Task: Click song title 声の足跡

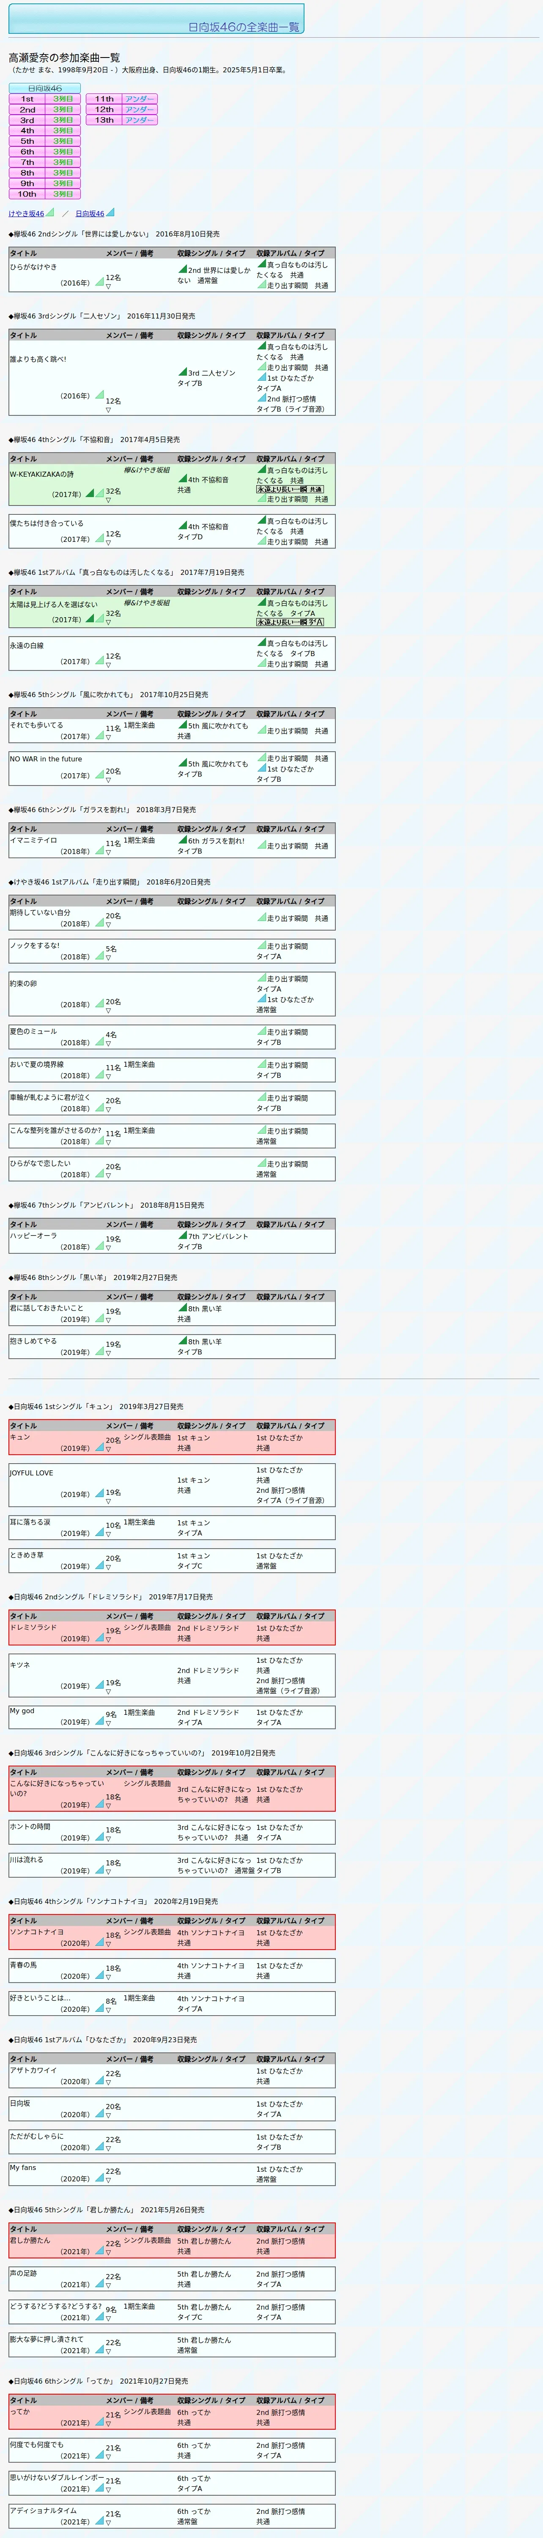Action: [24, 2273]
